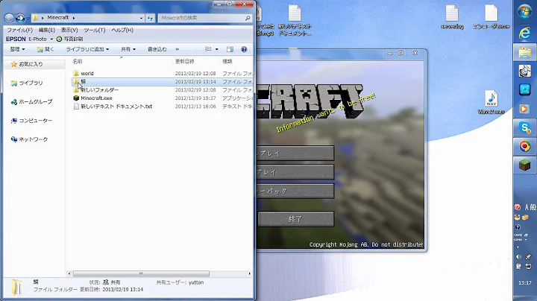537x301 pixels.
Task: Click the 終了 button in Minecraft
Action: click(x=296, y=219)
